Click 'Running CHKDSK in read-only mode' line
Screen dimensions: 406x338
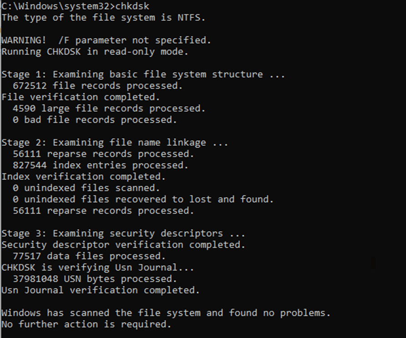click(95, 52)
